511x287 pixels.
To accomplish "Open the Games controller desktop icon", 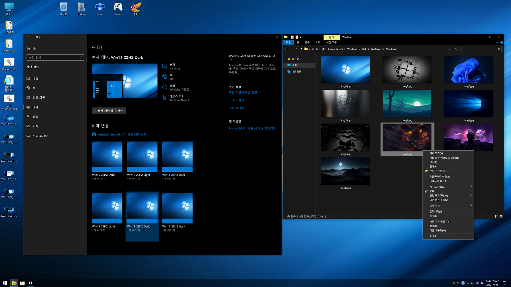I will (x=118, y=9).
